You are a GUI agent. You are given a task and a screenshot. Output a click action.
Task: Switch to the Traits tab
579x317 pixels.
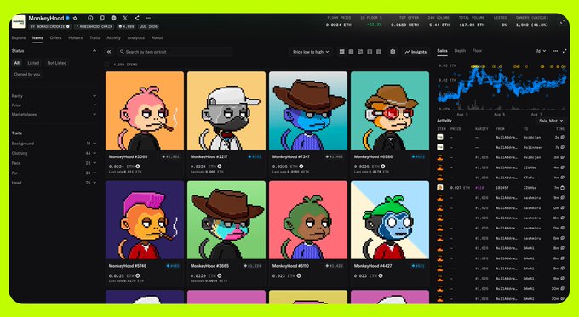click(x=95, y=38)
